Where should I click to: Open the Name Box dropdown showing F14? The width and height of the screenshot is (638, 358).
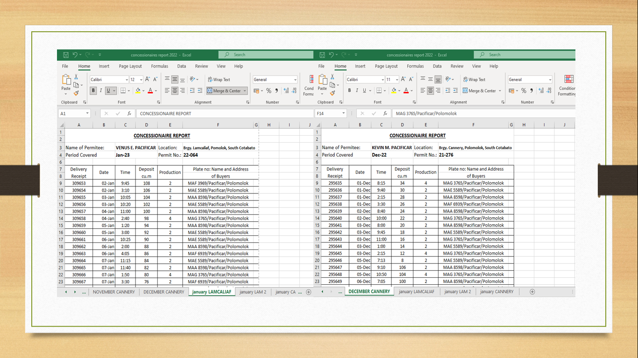[343, 114]
